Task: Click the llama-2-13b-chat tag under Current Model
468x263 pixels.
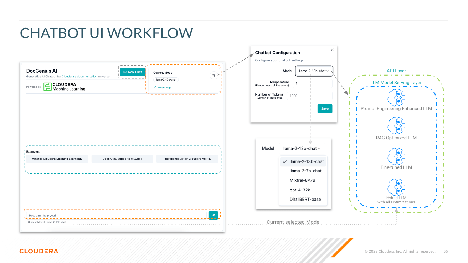Action: click(166, 79)
